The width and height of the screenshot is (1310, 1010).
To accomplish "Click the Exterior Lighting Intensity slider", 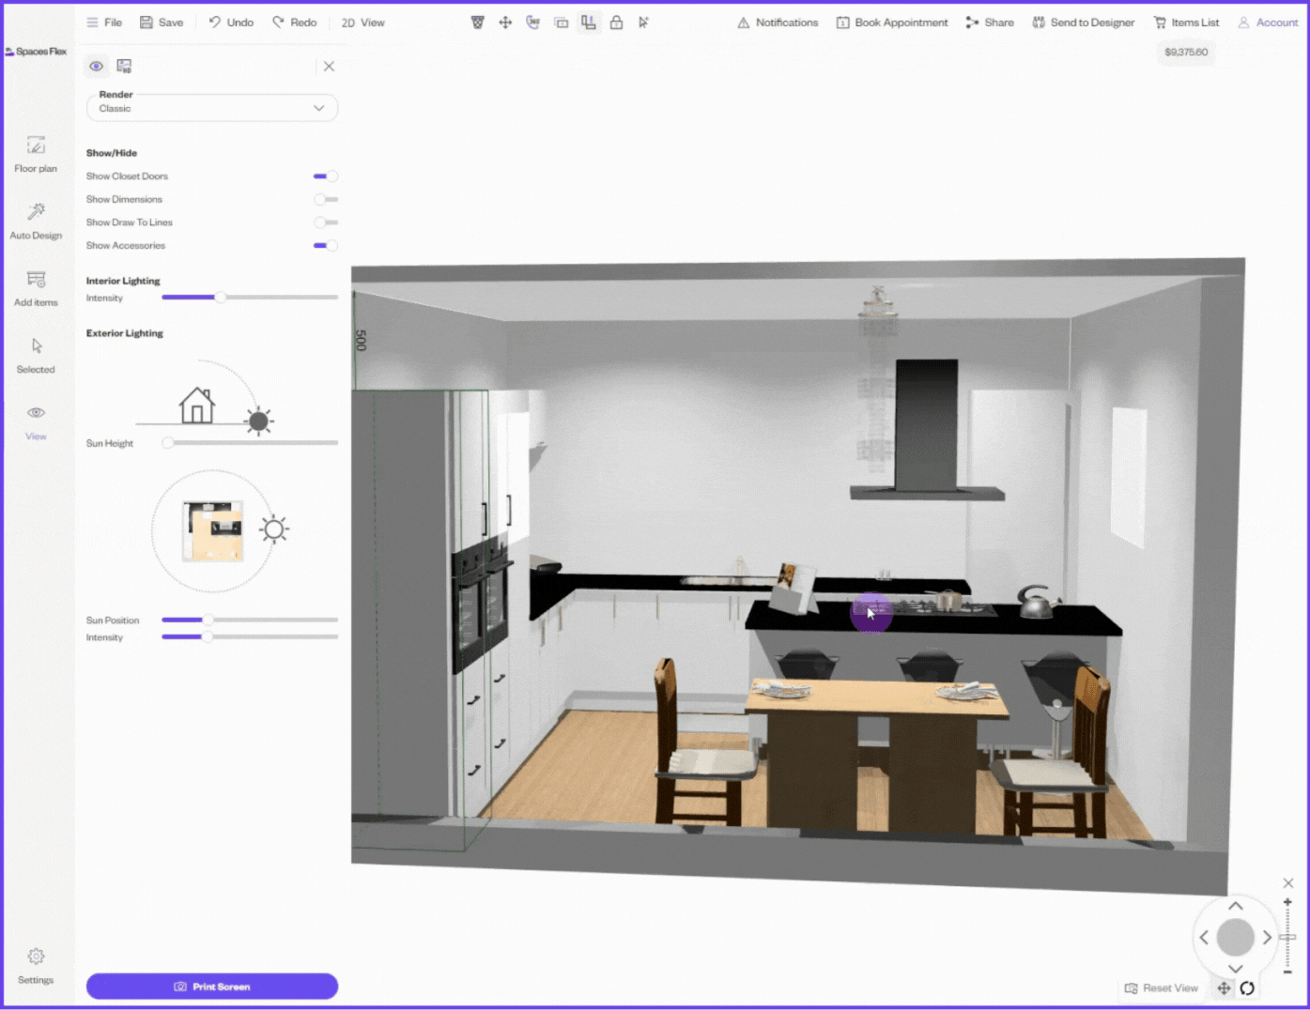I will [x=250, y=637].
